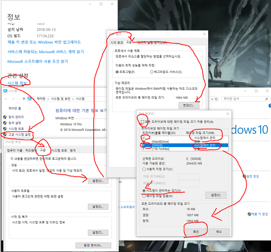Image resolution: width=271 pixels, height=252 pixels.
Task: Switch to 시스템 보호 tab
Action: [x=59, y=150]
